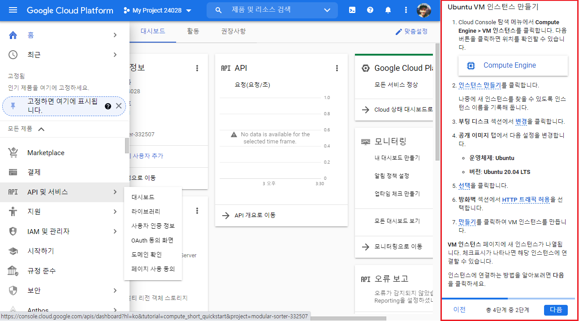Open My Project 24028 project selector
The image size is (579, 321).
pyautogui.click(x=157, y=10)
